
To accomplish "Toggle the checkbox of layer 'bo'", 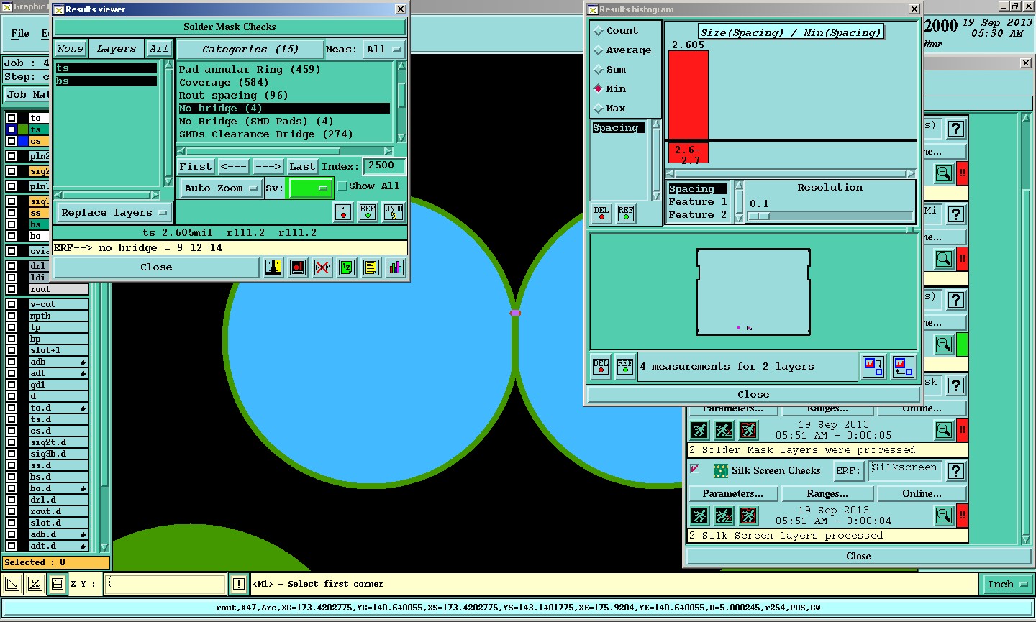I will [12, 236].
